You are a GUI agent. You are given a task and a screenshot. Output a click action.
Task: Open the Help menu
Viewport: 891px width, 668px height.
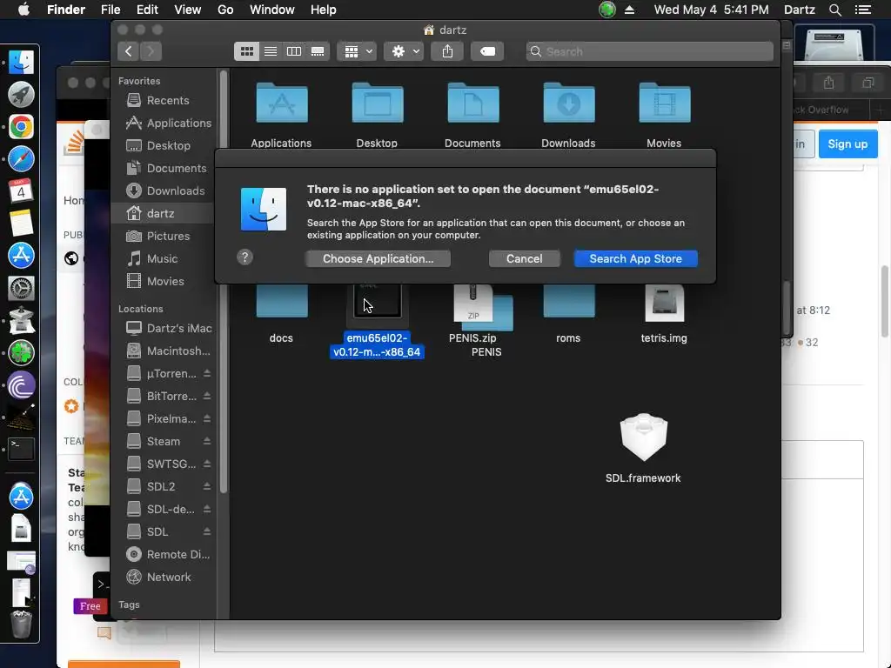pos(323,10)
